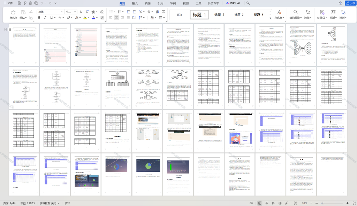Increase font size with A+ icon
The height and width of the screenshot is (206, 357).
click(81, 12)
